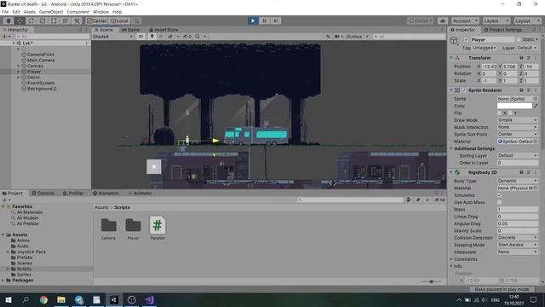
Task: Select the Move tool in the toolbar
Action: tap(20, 20)
